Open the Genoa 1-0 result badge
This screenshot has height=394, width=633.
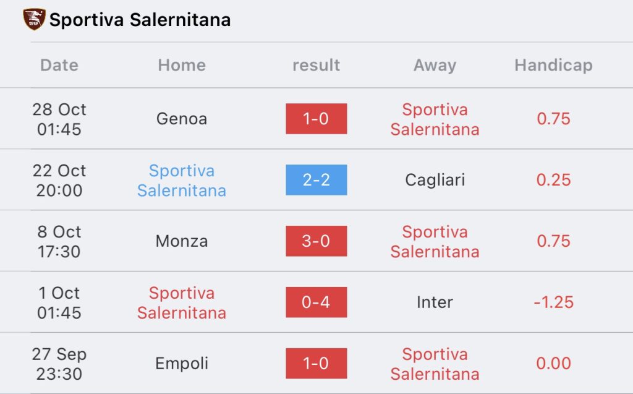tap(316, 119)
